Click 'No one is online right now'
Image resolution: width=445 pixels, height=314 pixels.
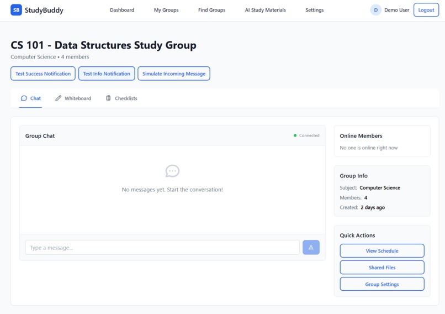[x=369, y=148]
